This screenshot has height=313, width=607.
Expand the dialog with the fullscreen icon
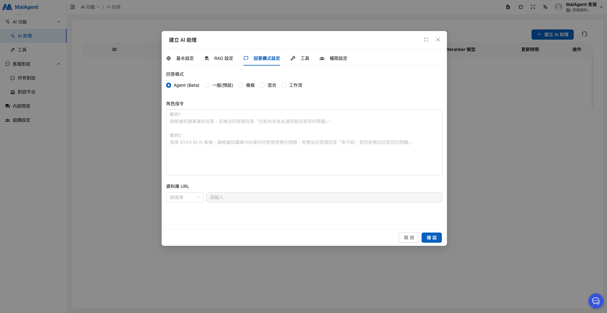(x=426, y=40)
